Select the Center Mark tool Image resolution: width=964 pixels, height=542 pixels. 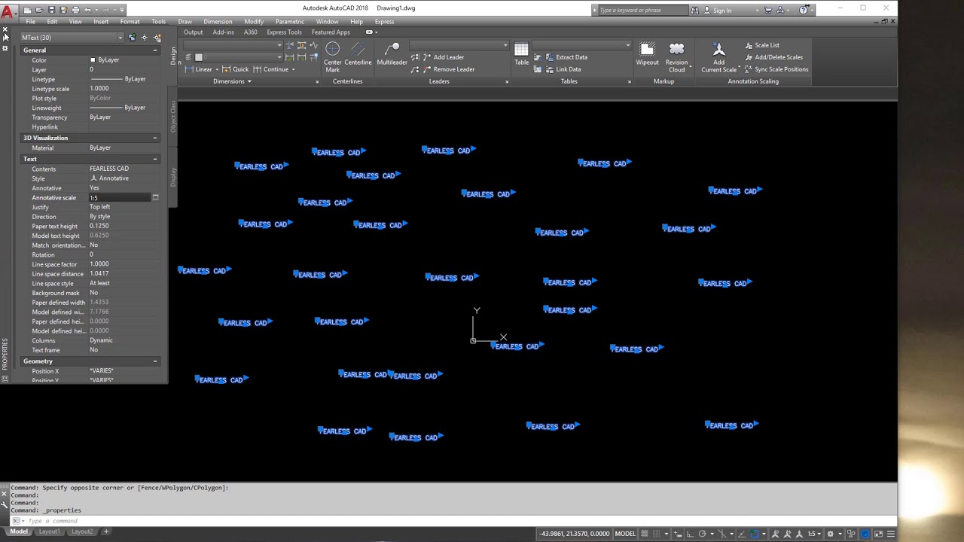tap(332, 56)
